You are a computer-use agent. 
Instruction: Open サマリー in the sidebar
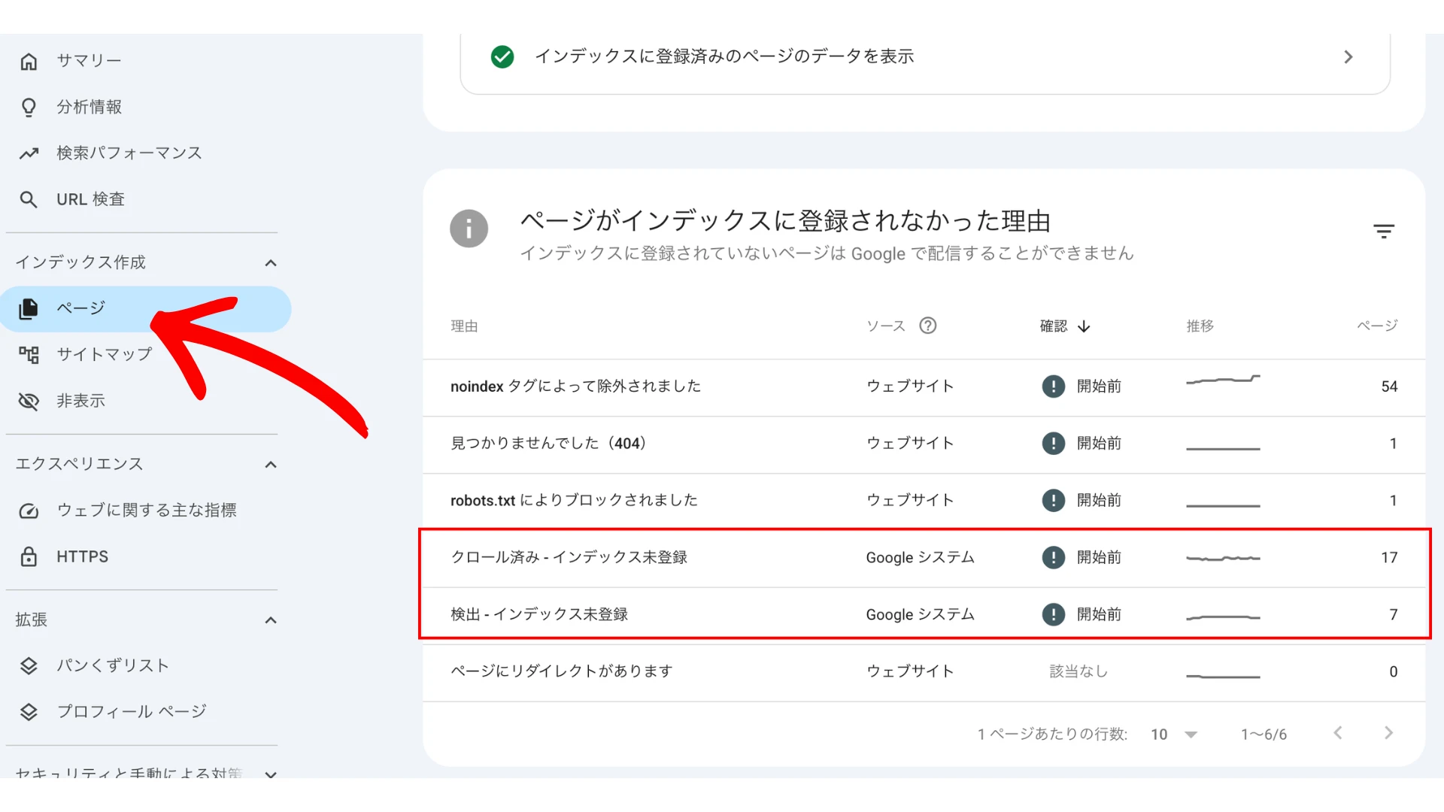tap(89, 61)
